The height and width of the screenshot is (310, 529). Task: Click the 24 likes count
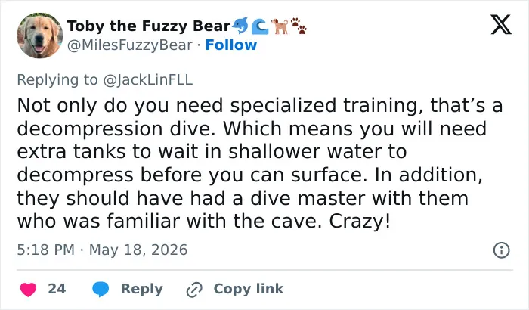click(57, 289)
